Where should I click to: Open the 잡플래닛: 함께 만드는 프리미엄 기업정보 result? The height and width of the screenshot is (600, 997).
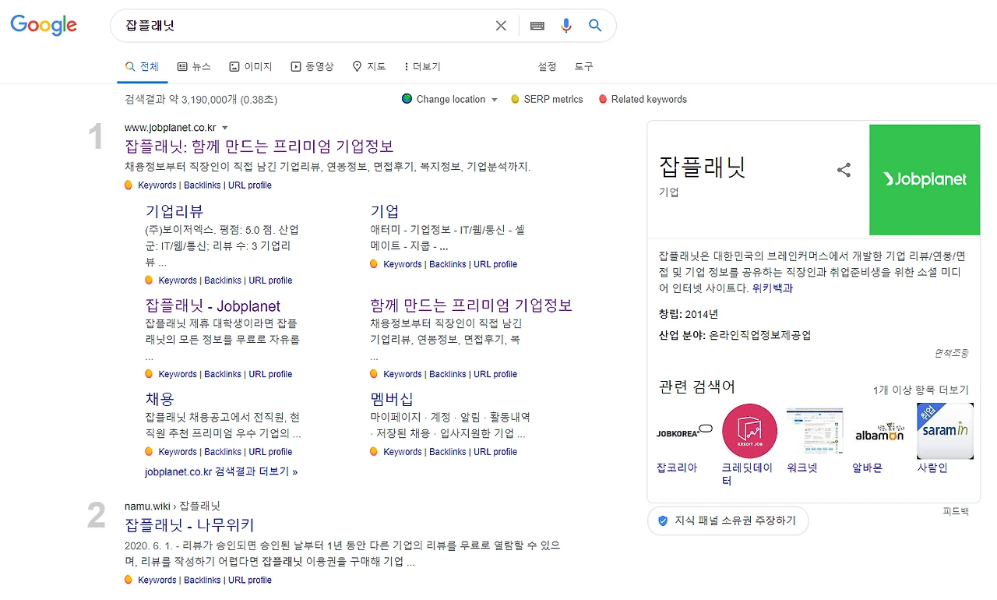pos(259,146)
